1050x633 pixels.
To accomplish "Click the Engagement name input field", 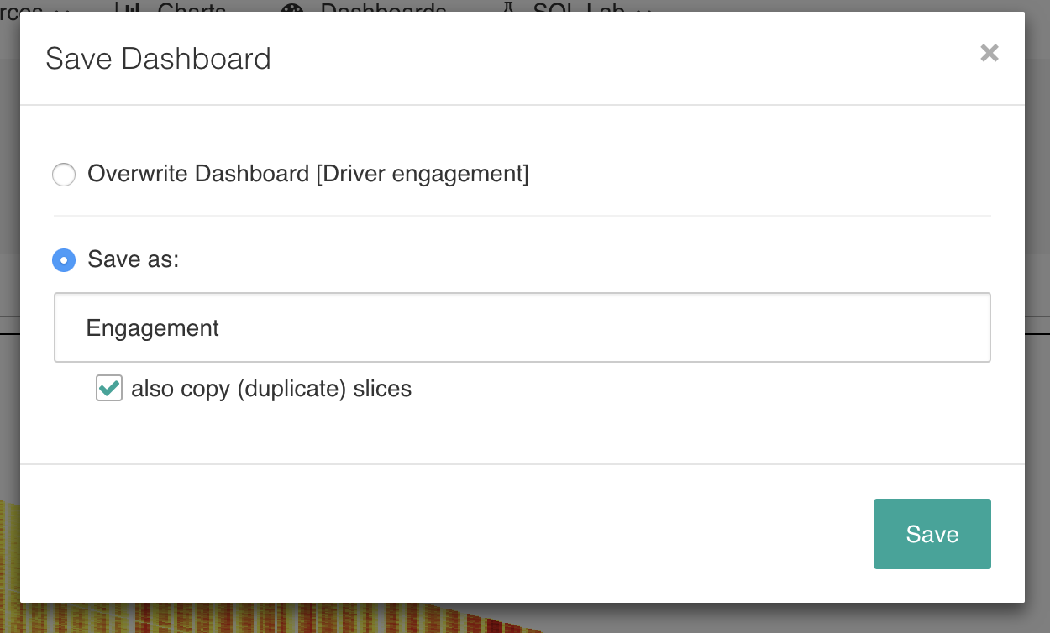I will tap(522, 327).
